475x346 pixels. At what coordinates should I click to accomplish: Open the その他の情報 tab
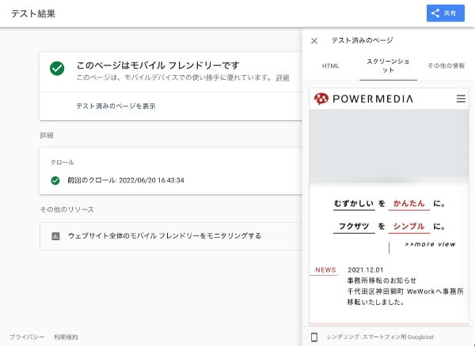446,66
